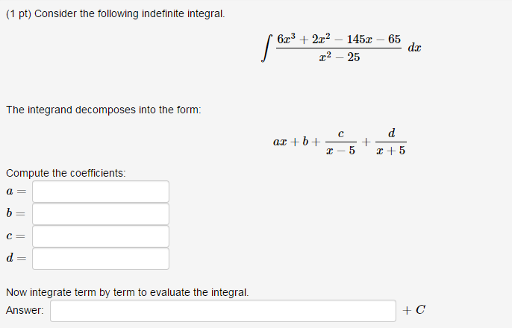
Task: Click the (1 pt) text at top
Action: (x=19, y=13)
